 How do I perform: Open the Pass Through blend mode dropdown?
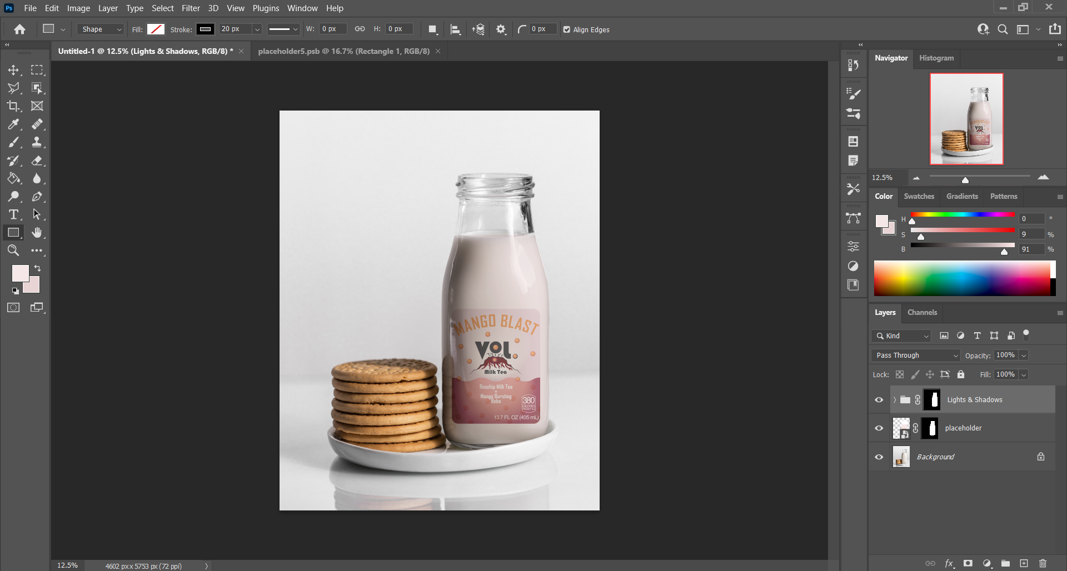(916, 355)
